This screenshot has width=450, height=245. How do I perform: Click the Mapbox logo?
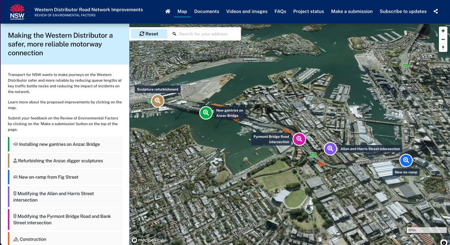point(144,240)
